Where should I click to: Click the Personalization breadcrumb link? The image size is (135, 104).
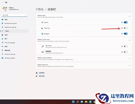pos(39,9)
